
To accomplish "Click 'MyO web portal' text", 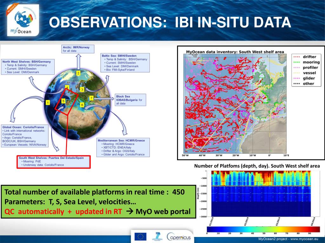I will click(x=163, y=212).
